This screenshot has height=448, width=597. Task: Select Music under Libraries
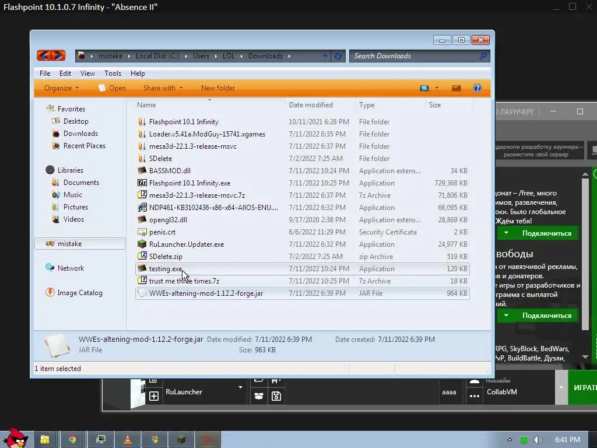(73, 195)
